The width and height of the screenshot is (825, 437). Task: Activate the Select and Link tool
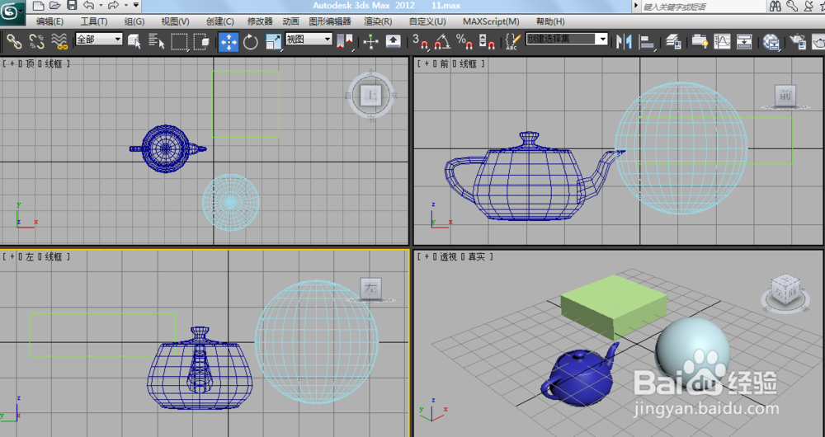(x=14, y=41)
